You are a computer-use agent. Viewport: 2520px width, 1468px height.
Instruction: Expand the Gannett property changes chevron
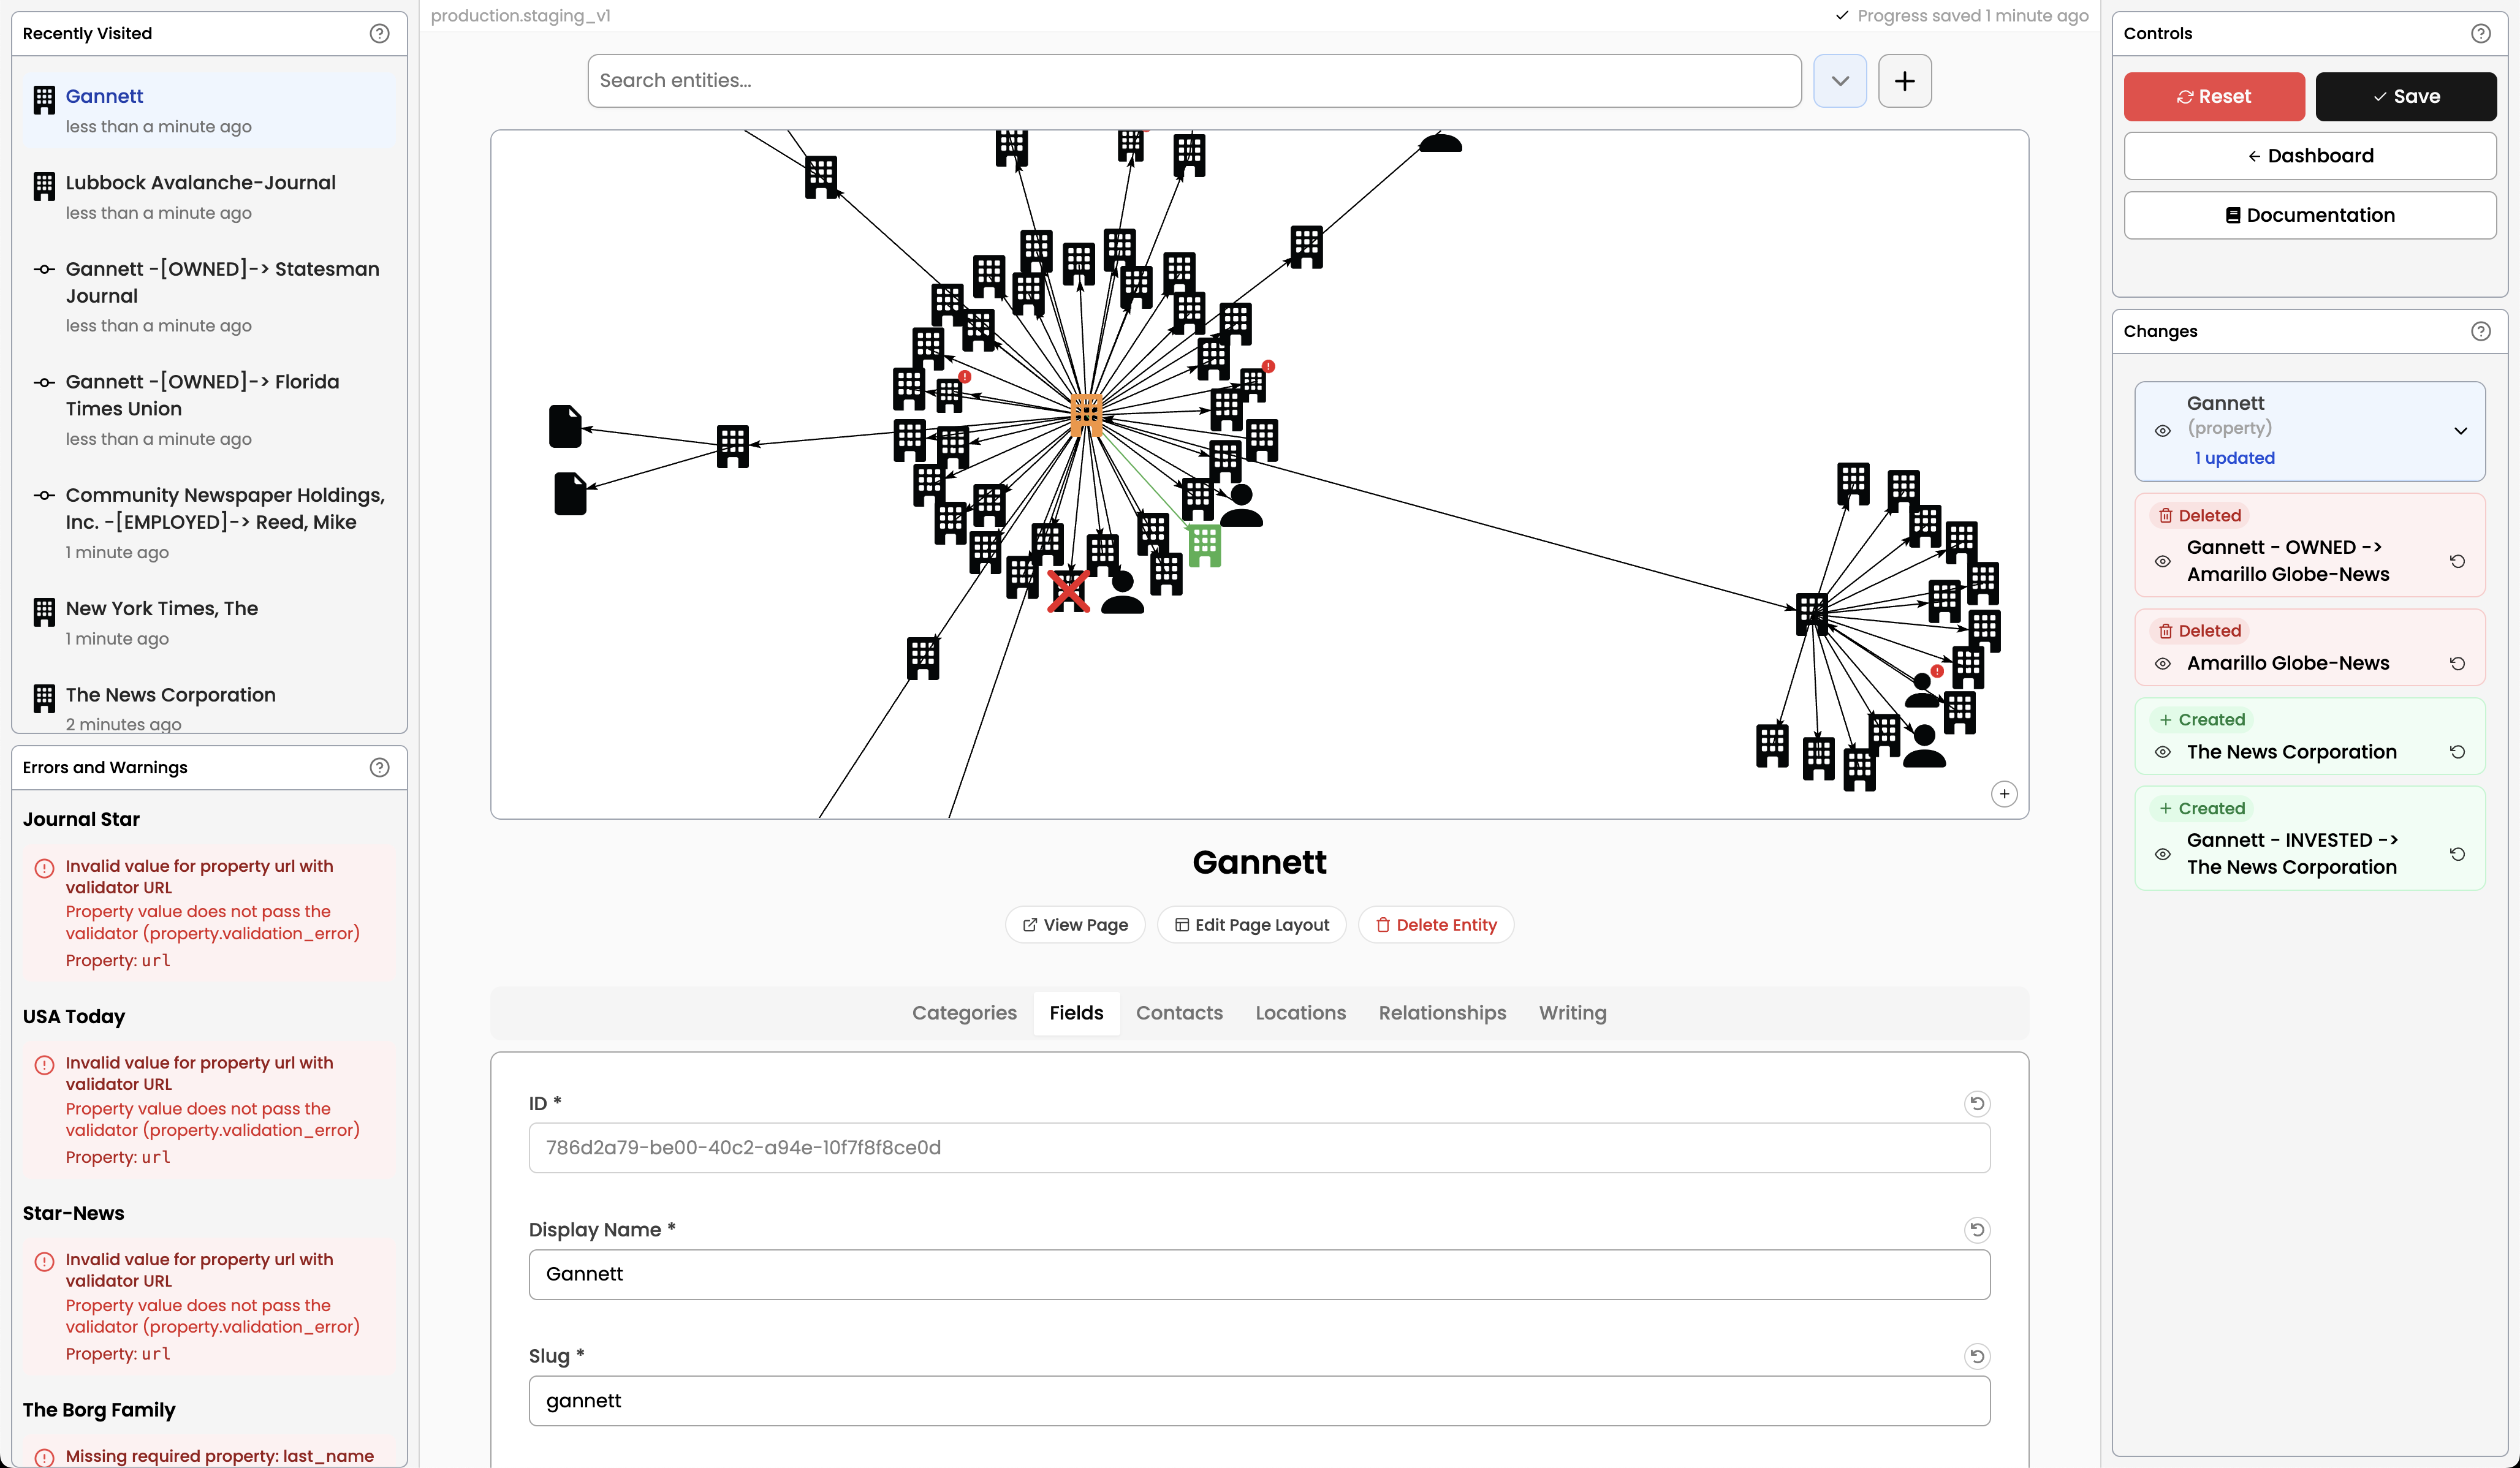2460,431
